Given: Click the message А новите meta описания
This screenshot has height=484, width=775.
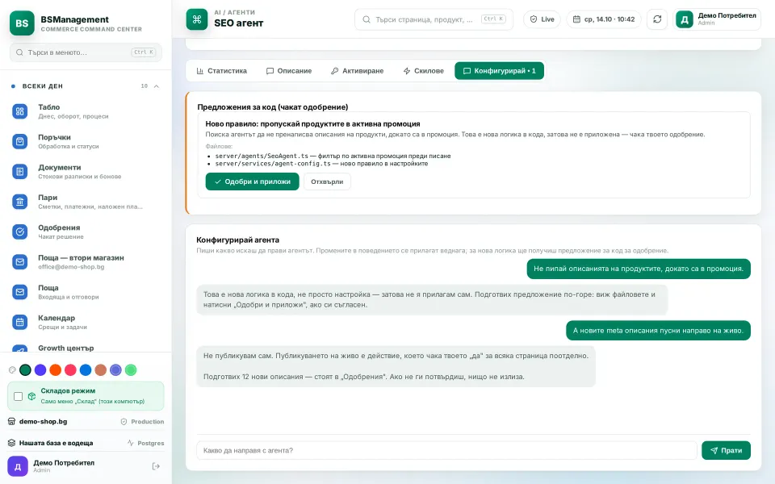Looking at the screenshot, I should point(658,331).
